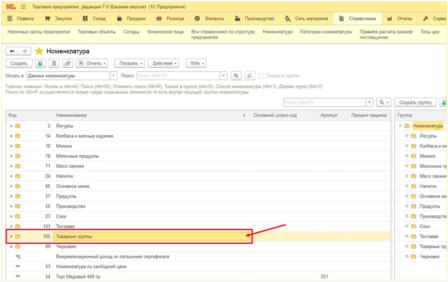The width and height of the screenshot is (448, 282).
Task: Click the Отчеты chart icon
Action: 389,18
